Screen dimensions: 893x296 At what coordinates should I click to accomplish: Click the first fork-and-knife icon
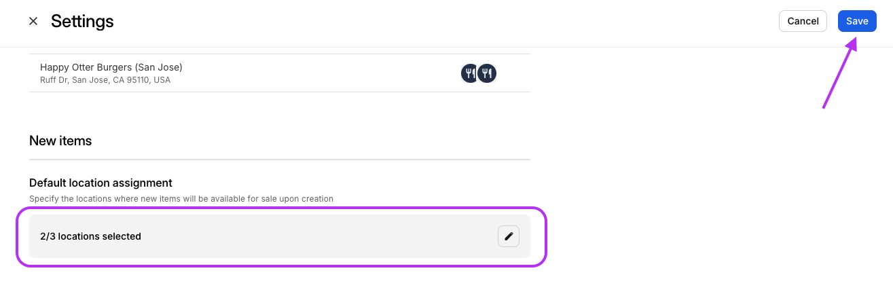click(x=470, y=73)
